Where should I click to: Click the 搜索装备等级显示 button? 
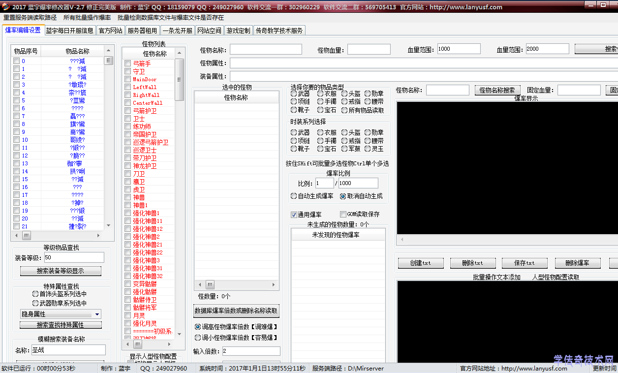[60, 271]
